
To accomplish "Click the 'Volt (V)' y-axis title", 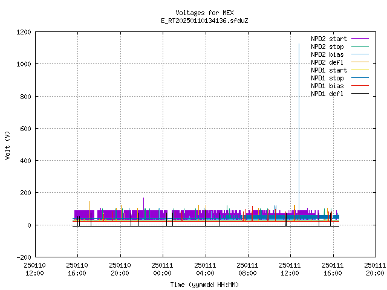I will tap(8, 145).
